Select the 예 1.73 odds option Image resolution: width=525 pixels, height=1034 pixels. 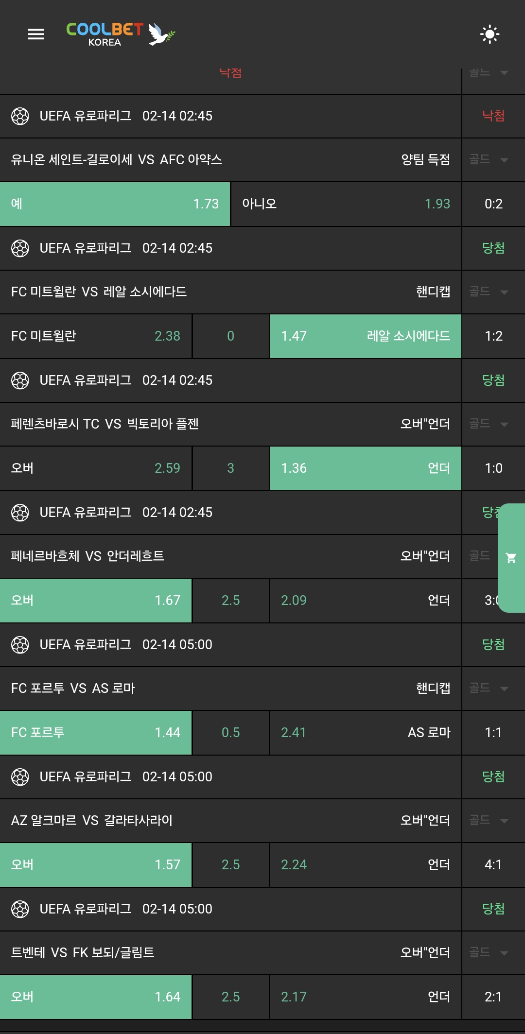(115, 204)
